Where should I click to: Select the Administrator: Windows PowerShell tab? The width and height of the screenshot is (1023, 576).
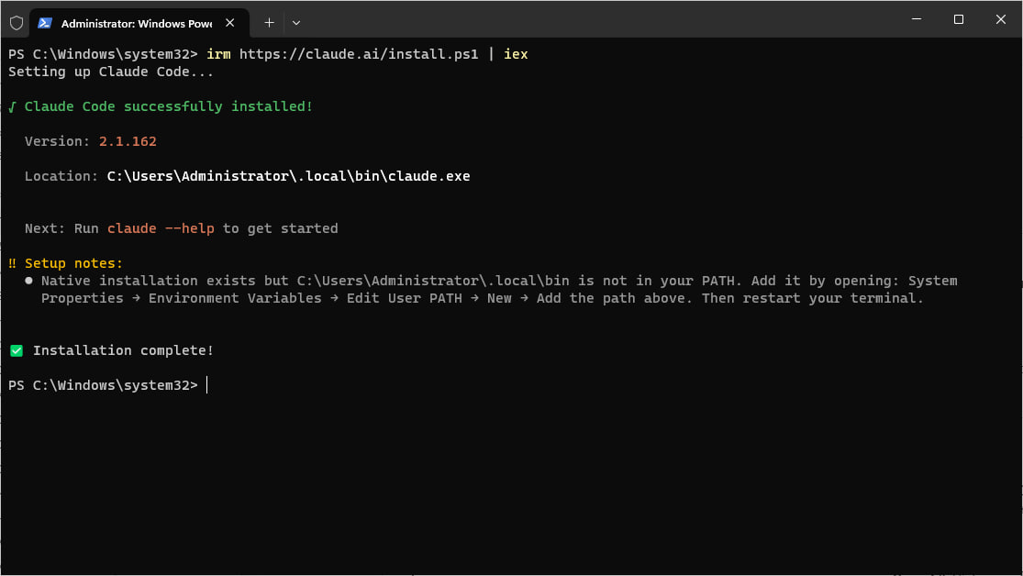pos(139,23)
